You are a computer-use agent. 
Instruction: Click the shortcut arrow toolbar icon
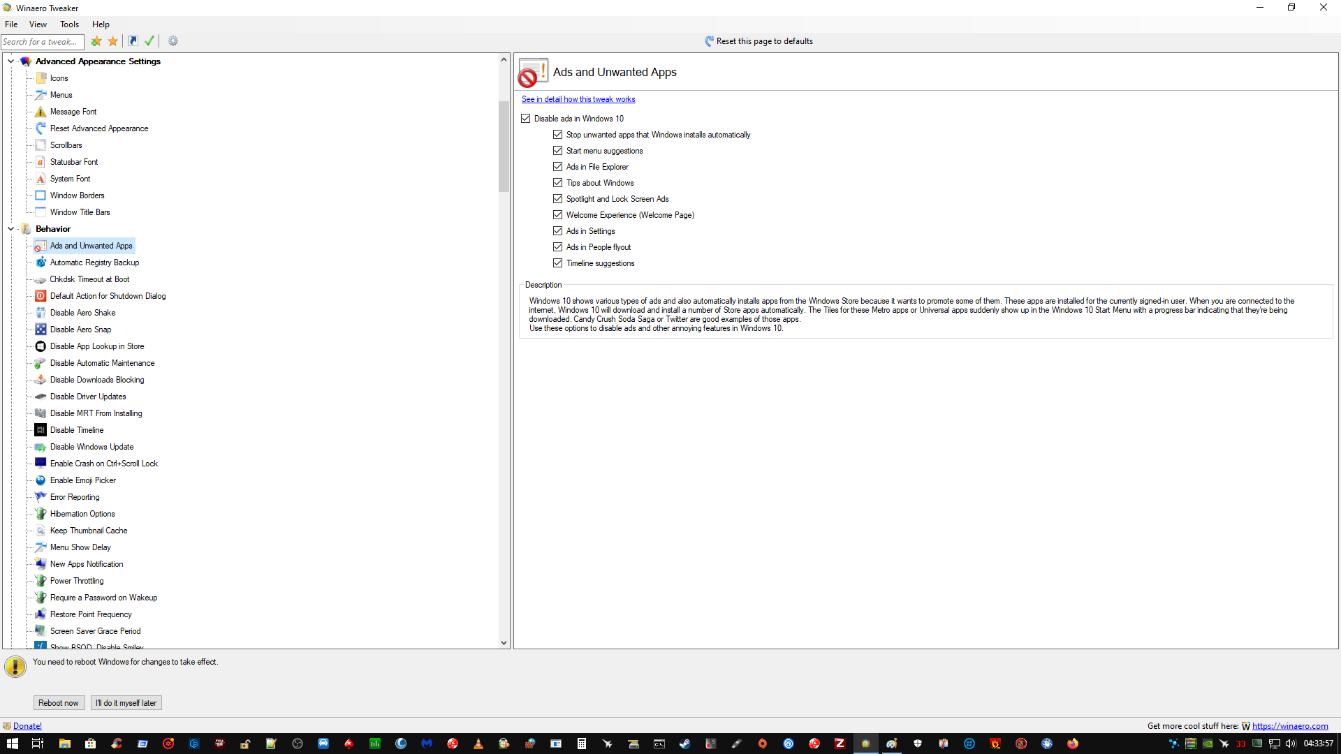(x=133, y=41)
